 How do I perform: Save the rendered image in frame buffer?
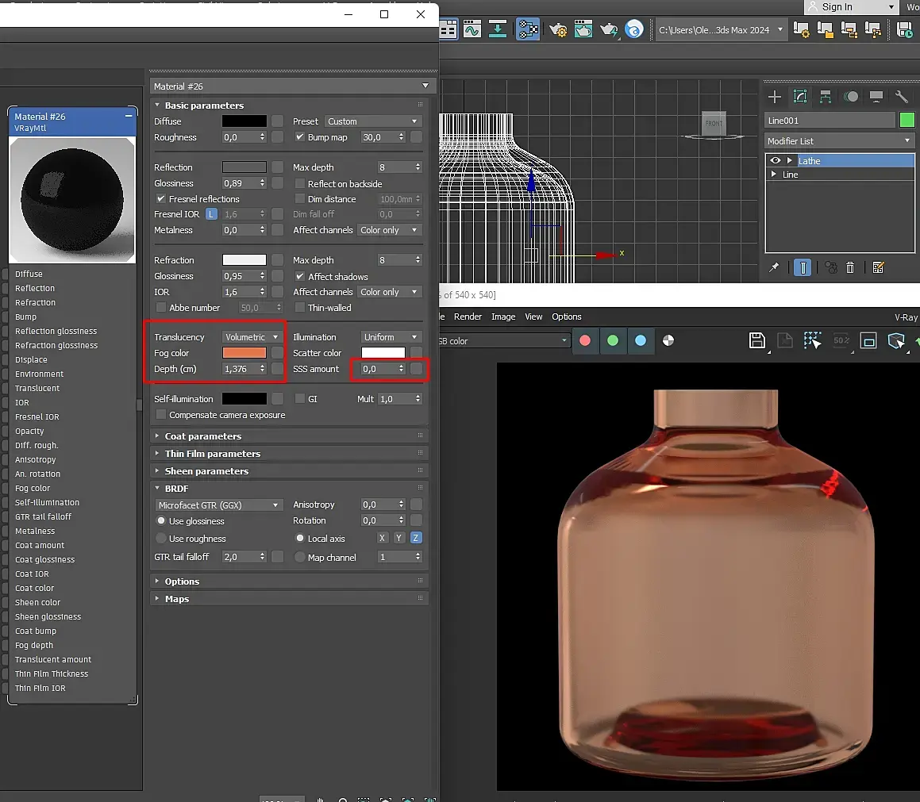[x=757, y=340]
